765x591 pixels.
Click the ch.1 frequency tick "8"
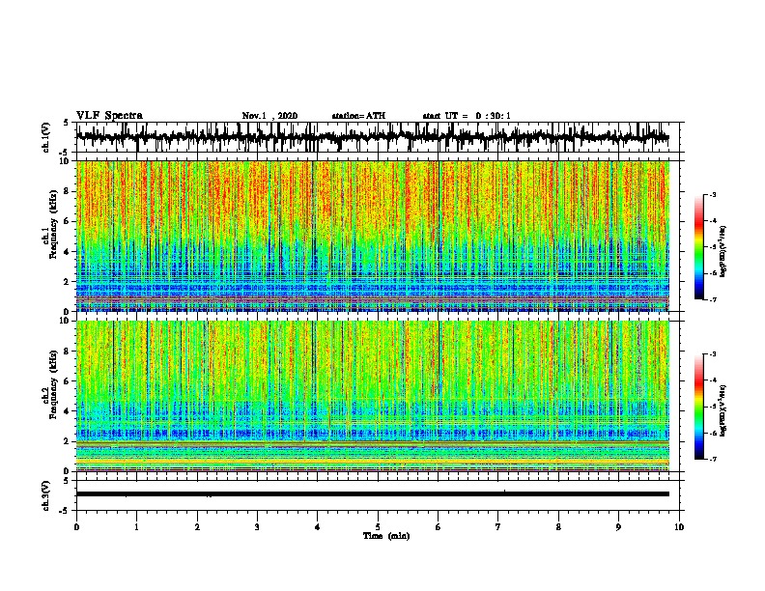(x=68, y=191)
